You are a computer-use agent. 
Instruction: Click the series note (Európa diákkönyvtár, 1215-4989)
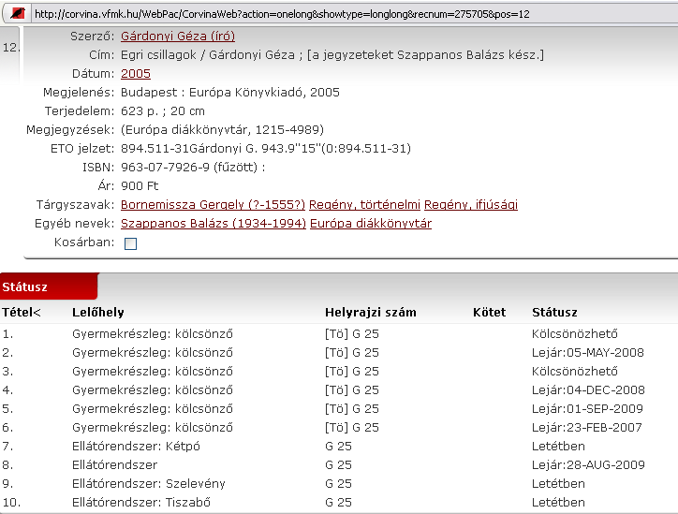point(222,130)
